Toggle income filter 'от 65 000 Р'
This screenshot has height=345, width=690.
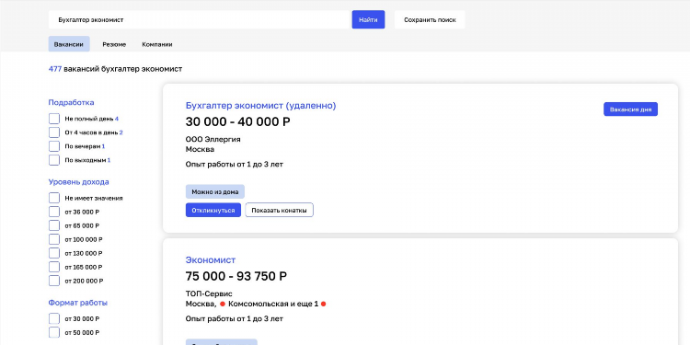point(54,225)
